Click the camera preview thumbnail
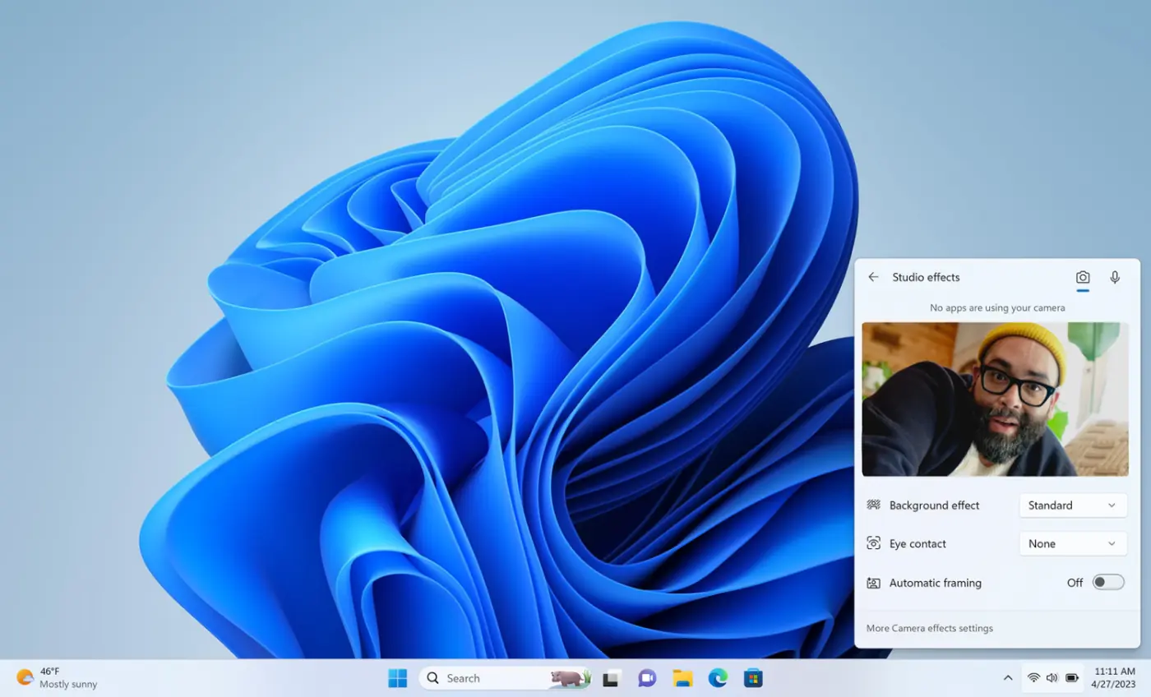This screenshot has width=1151, height=697. (995, 399)
